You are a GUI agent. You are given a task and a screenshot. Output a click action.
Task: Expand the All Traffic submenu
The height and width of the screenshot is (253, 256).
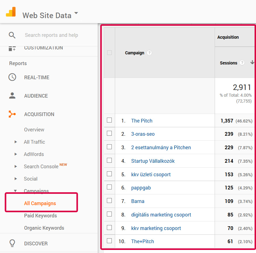pyautogui.click(x=16, y=142)
